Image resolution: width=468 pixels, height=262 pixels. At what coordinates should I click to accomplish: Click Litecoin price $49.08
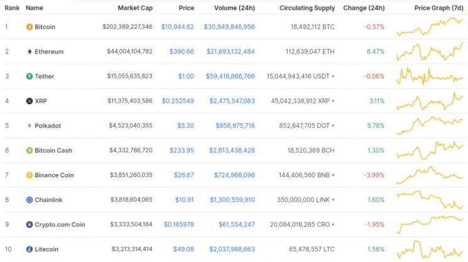183,249
